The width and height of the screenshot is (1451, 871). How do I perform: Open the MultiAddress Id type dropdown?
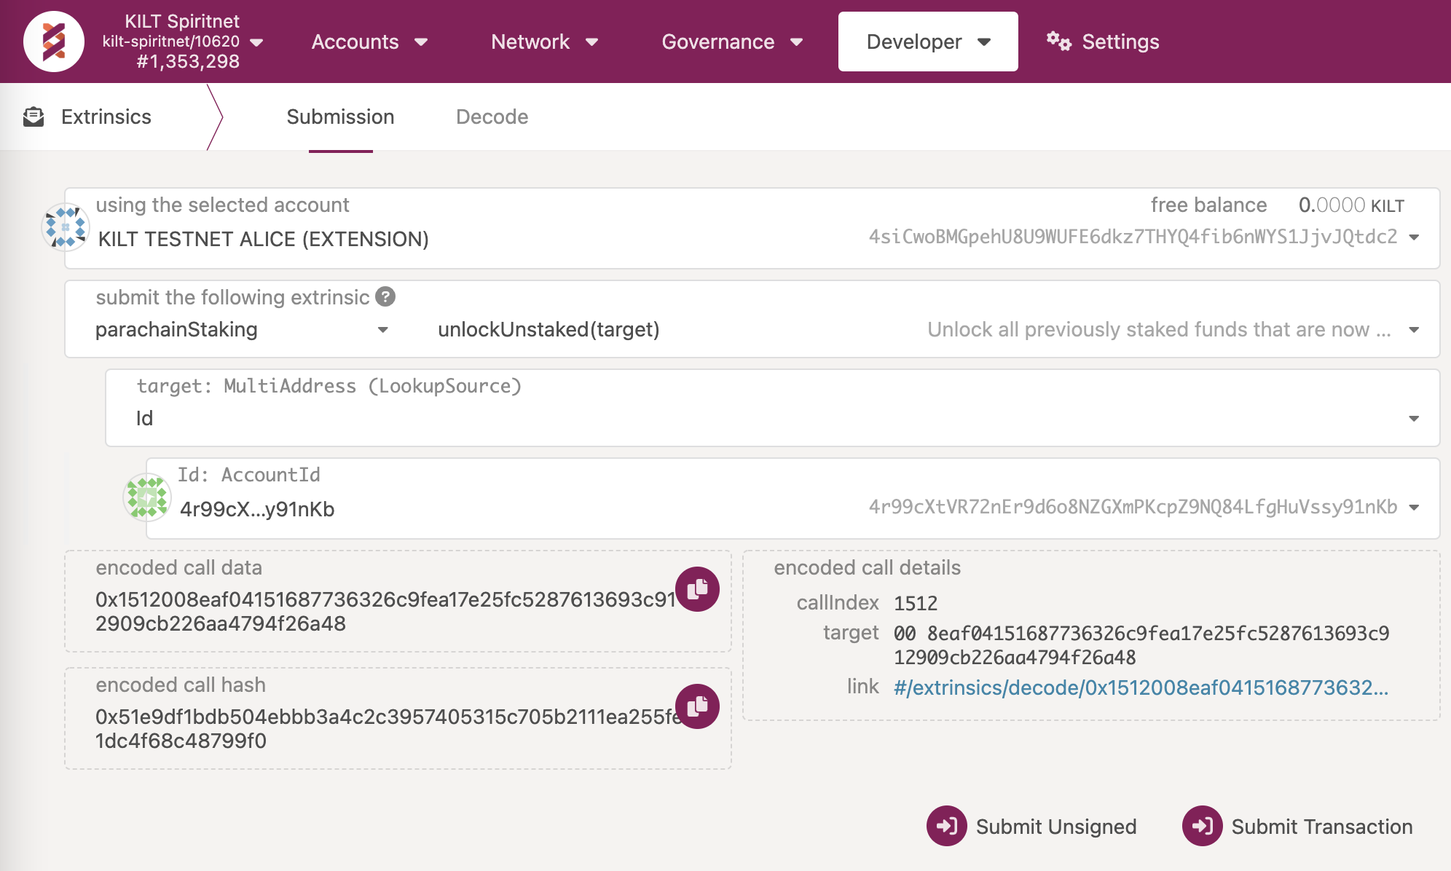click(772, 418)
